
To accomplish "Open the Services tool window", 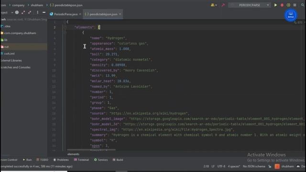I will (101, 160).
